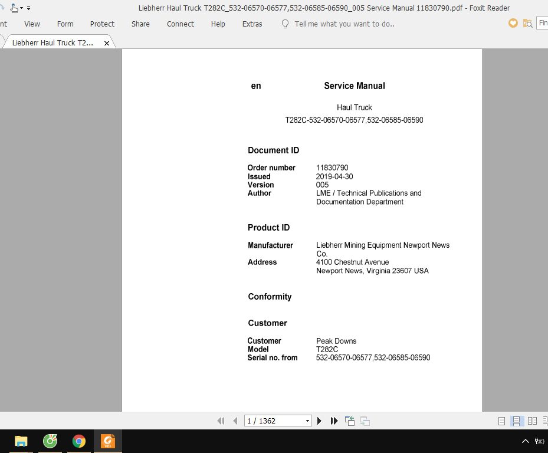
Task: Open the green app in the taskbar
Action: click(x=50, y=441)
